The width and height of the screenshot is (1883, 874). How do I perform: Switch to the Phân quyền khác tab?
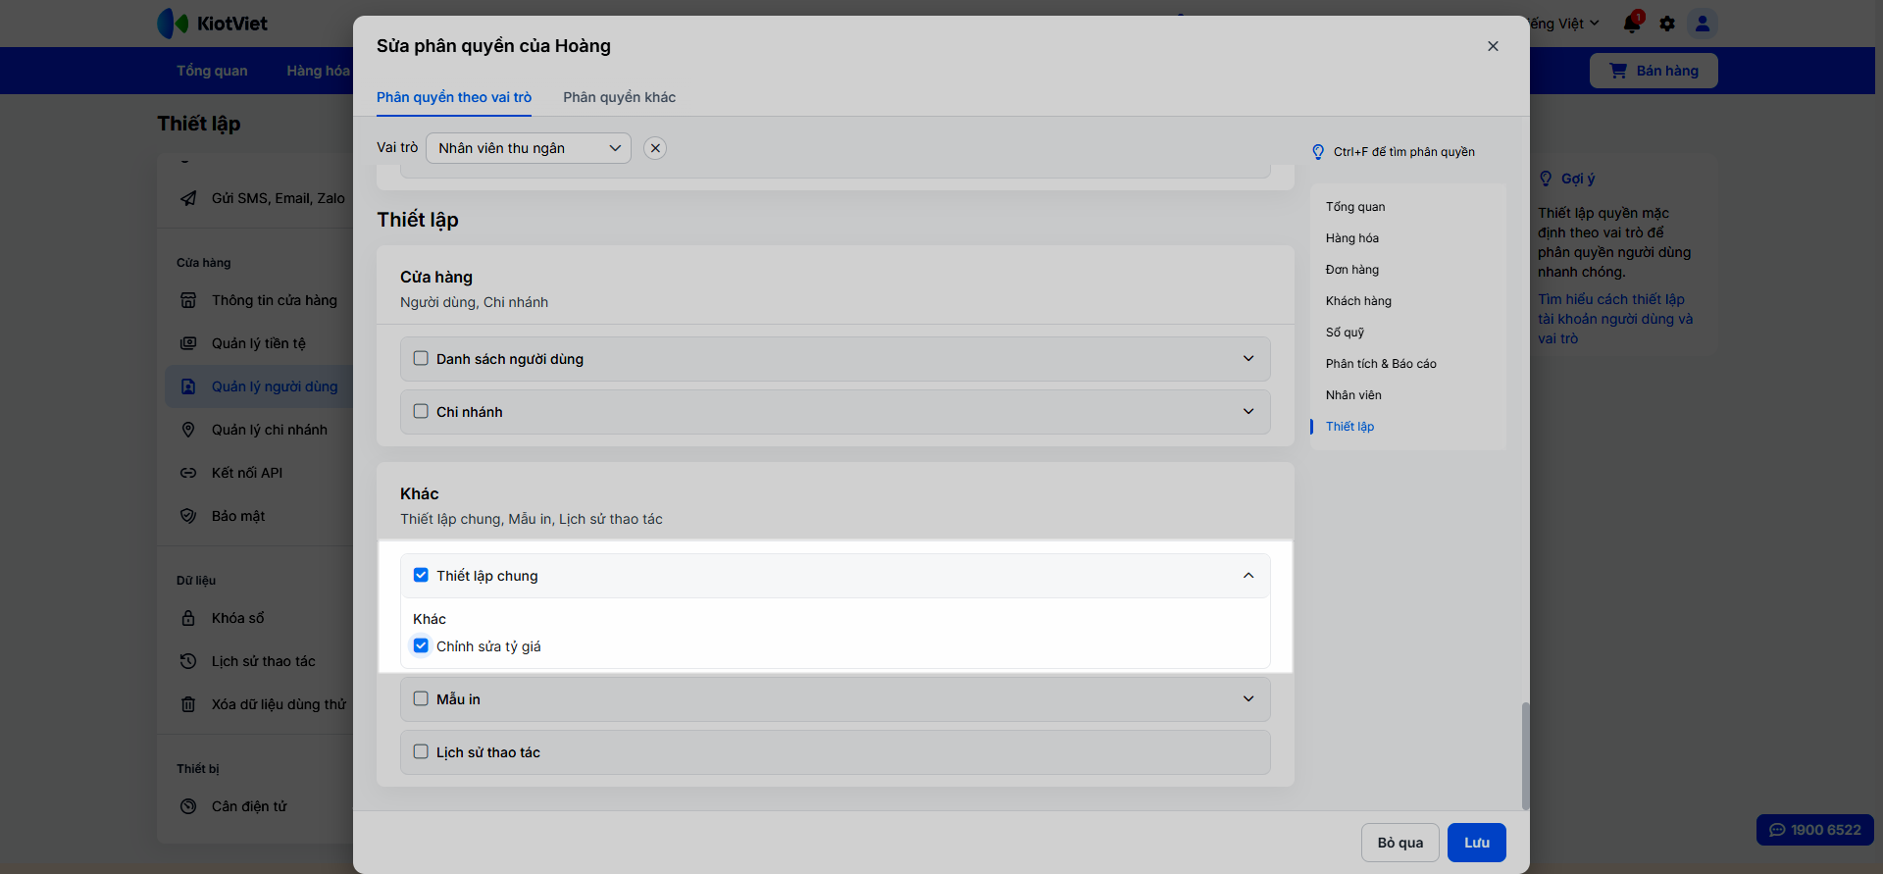coord(619,97)
